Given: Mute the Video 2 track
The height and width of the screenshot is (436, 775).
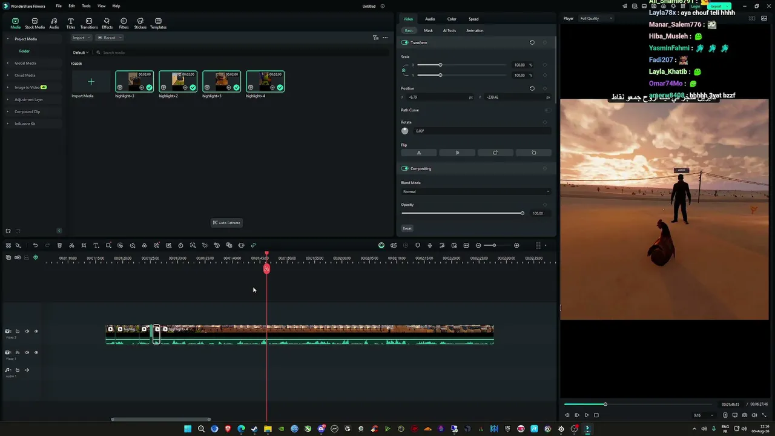Looking at the screenshot, I should pos(27,331).
